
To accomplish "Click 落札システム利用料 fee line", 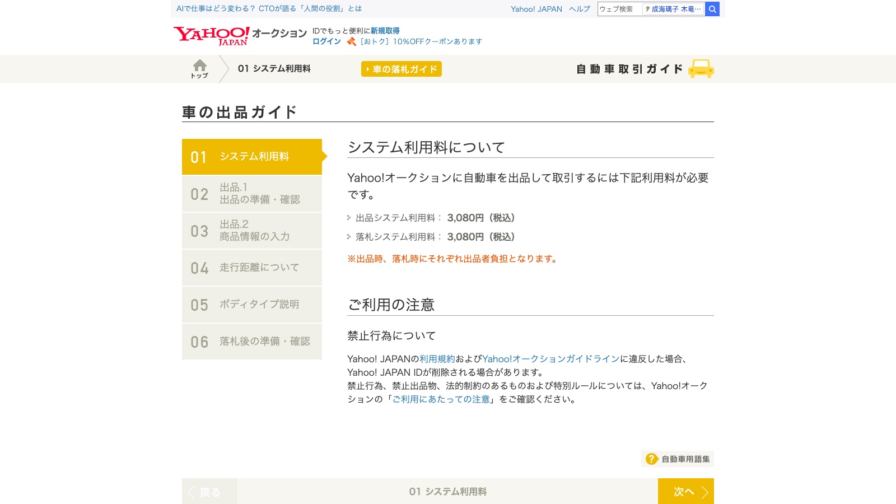I will (435, 237).
